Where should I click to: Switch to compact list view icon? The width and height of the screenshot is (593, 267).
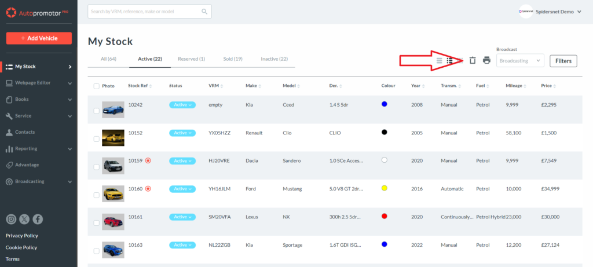440,60
